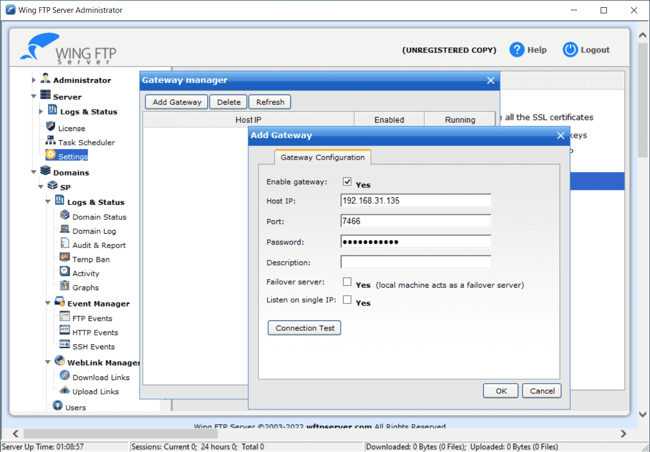Click the Task Scheduler icon
650x452 pixels.
pos(50,141)
